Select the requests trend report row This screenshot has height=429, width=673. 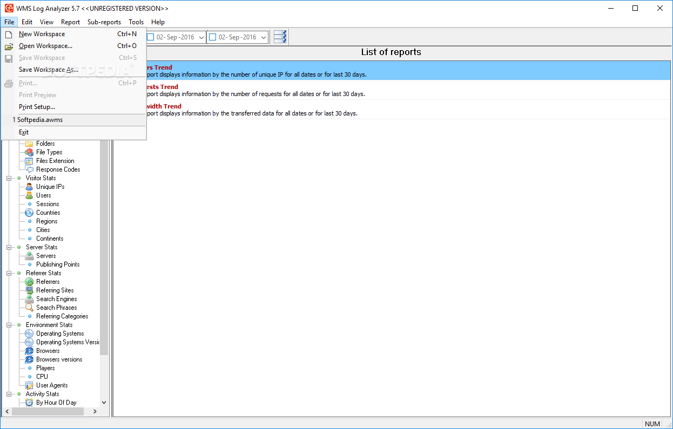point(392,90)
